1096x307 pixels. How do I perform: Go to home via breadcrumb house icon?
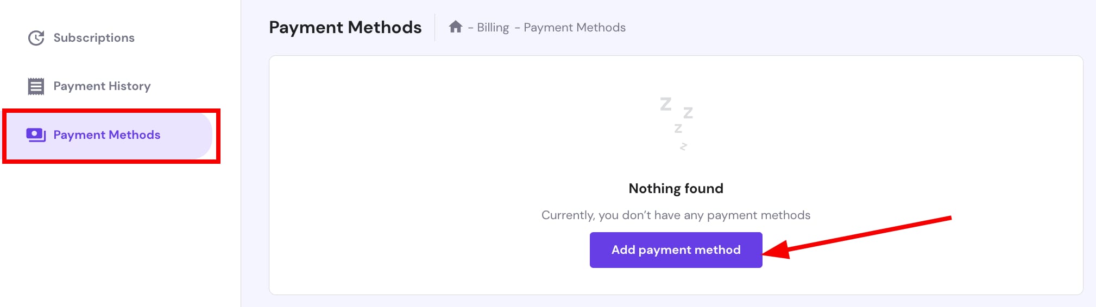455,27
